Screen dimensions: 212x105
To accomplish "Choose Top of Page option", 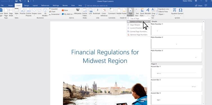I will tap(139, 18).
